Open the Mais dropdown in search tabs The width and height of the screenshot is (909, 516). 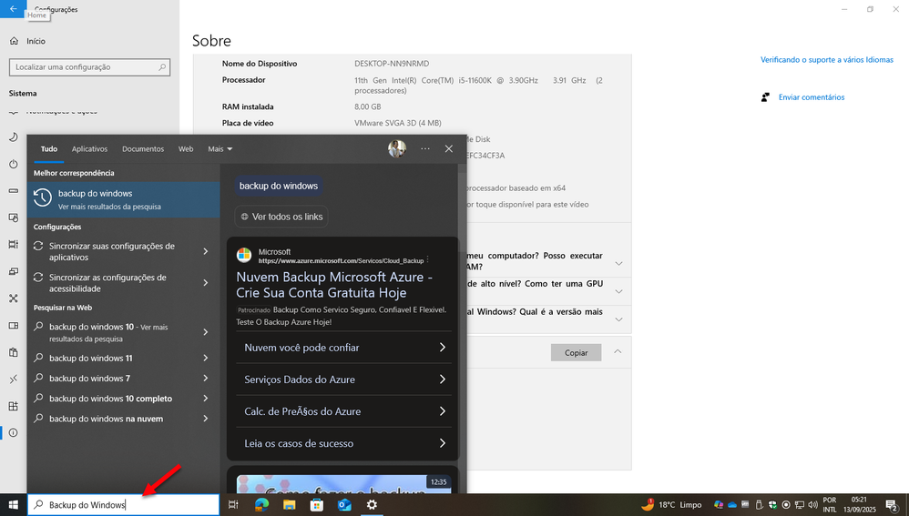pyautogui.click(x=220, y=149)
